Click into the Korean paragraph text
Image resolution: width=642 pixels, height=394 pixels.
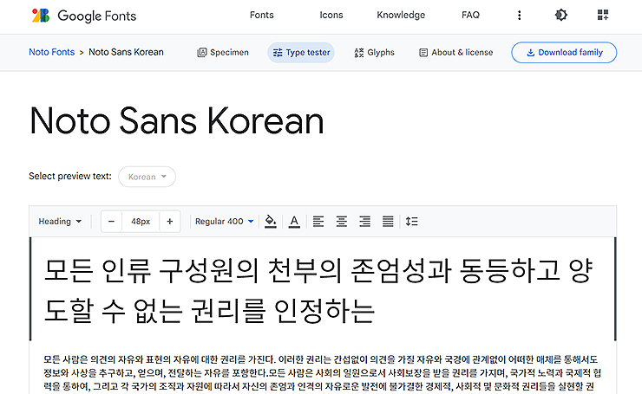[322, 372]
